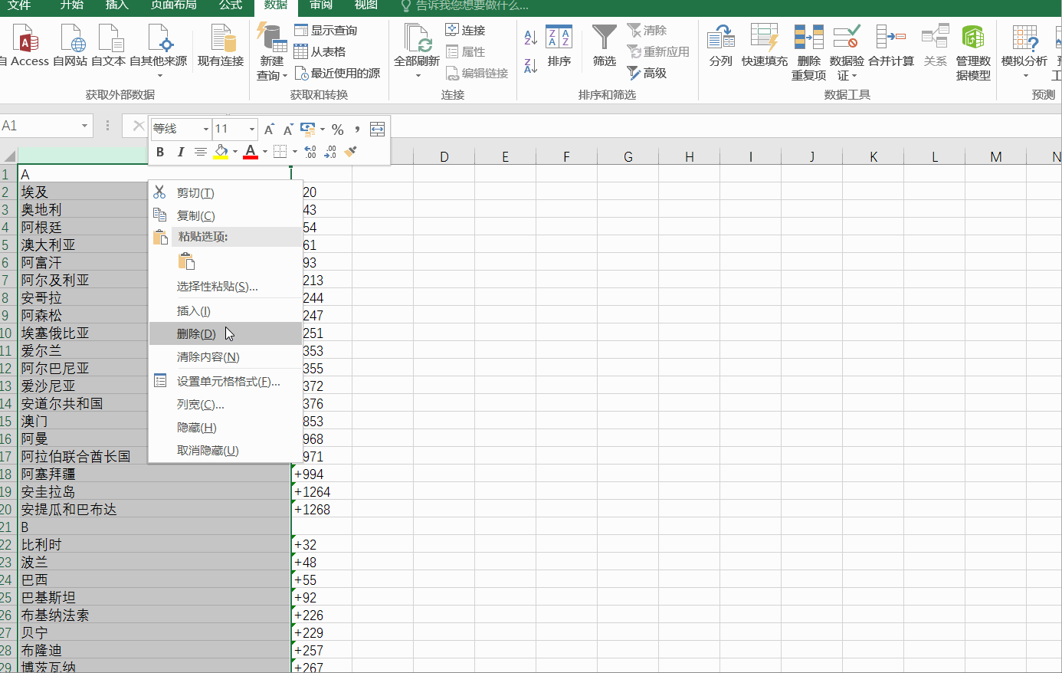
Task: Toggle the Filter (筛选) funnel
Action: click(605, 46)
